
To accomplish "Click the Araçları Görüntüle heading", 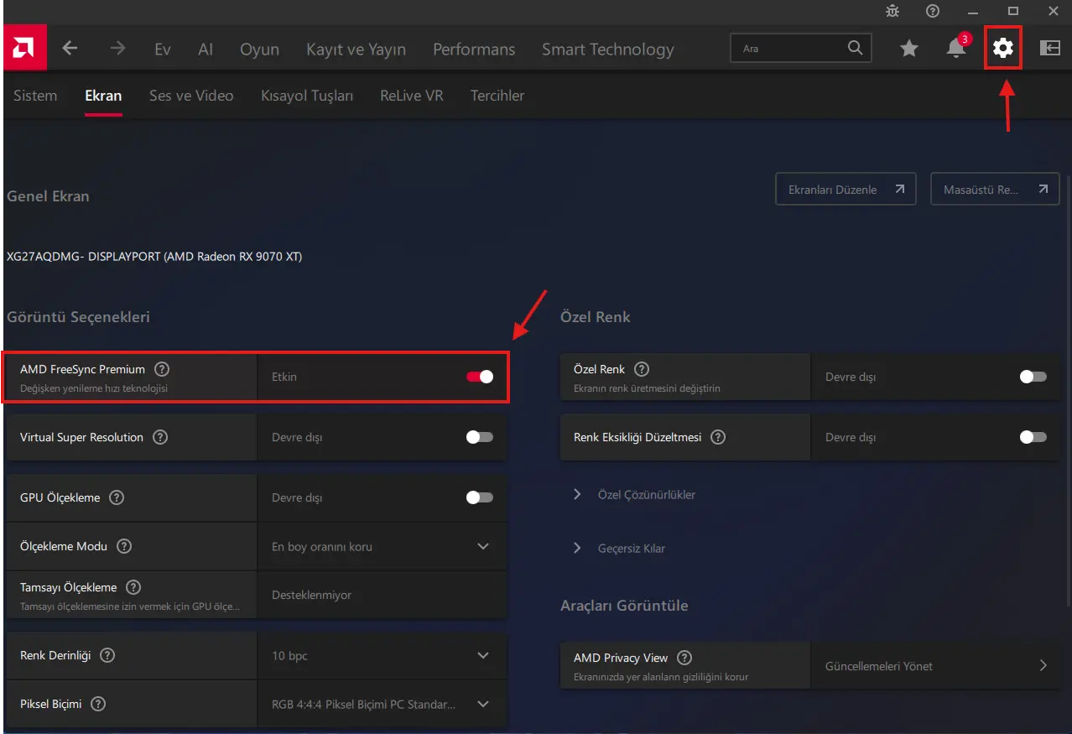I will pyautogui.click(x=624, y=606).
